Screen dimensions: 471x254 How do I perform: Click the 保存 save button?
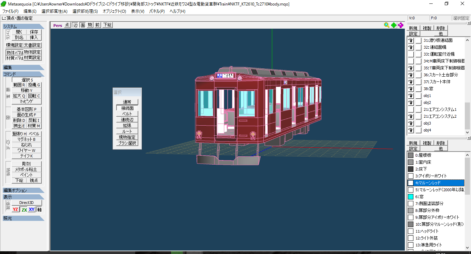34,32
